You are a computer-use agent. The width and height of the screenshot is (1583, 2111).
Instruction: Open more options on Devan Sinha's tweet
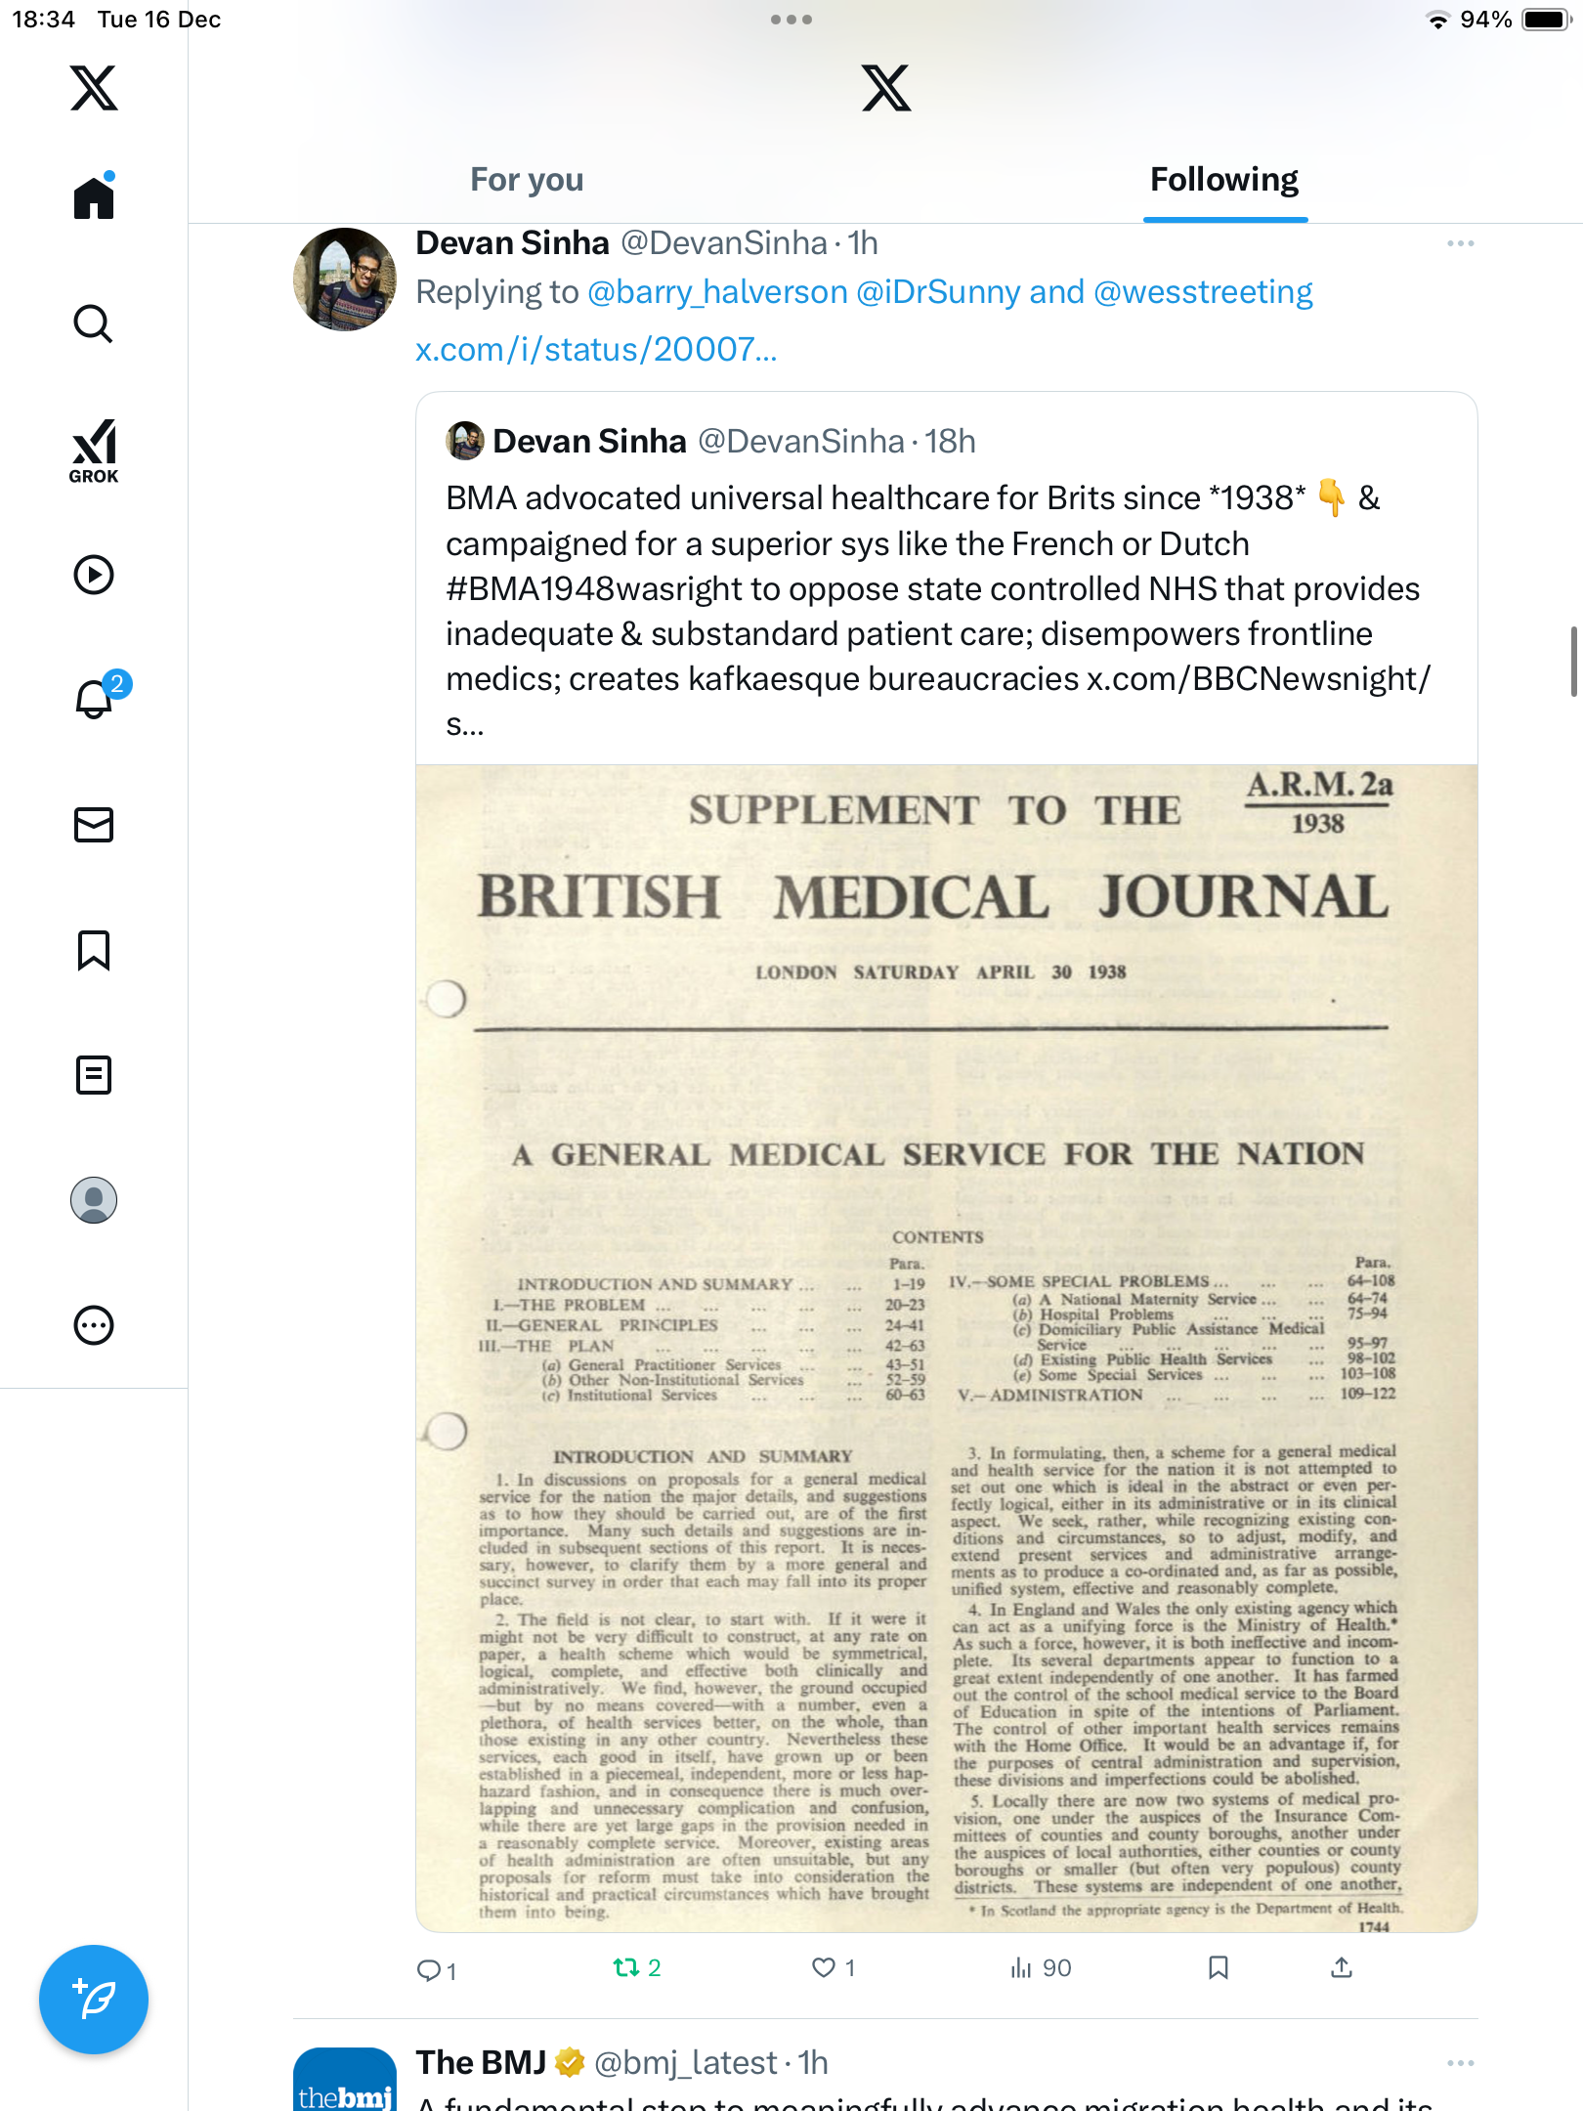pyautogui.click(x=1460, y=243)
